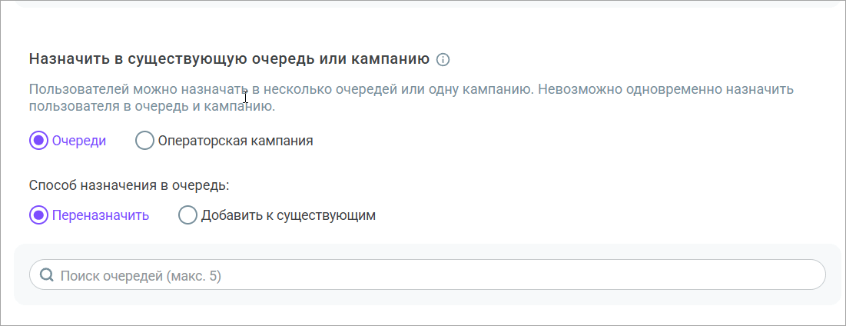Click the Переназначить label text
The width and height of the screenshot is (846, 326).
point(101,215)
